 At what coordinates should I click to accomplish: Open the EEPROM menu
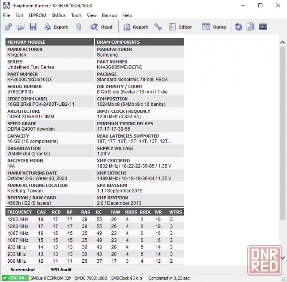37,15
